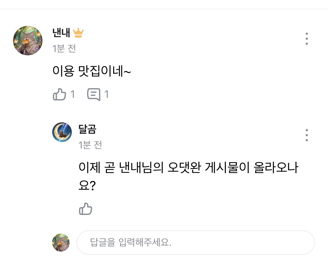
Task: Select the username 달곰
Action: coord(88,130)
